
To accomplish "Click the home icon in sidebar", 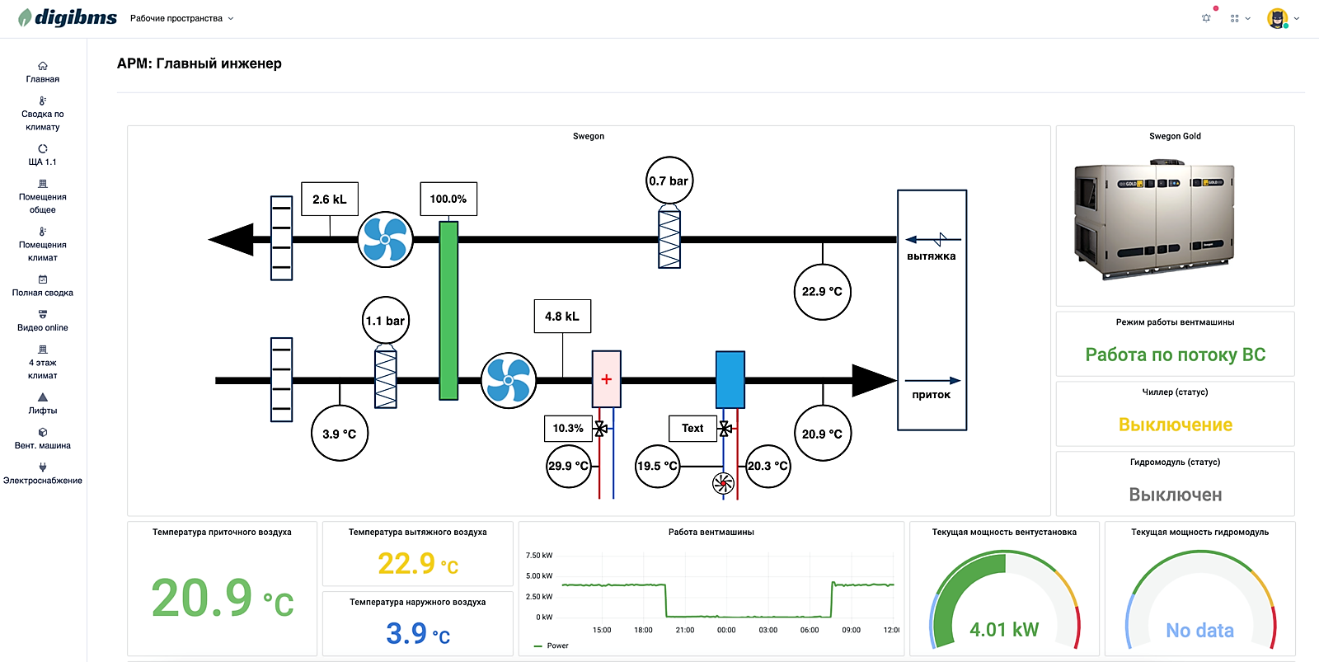I will 43,66.
